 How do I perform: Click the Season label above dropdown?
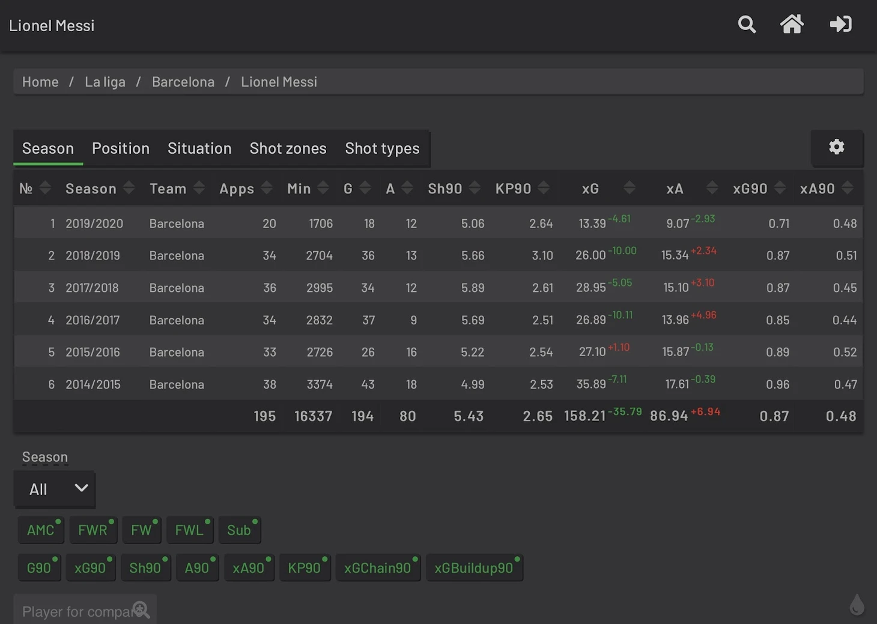pyautogui.click(x=45, y=457)
